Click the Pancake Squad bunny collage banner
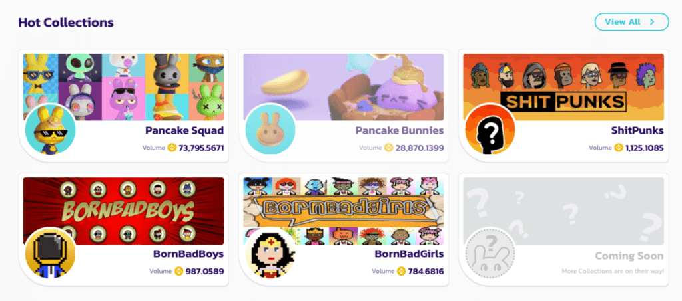The height and width of the screenshot is (301, 682). [123, 87]
